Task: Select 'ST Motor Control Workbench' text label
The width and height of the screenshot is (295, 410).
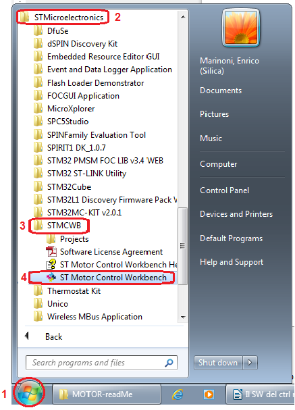Action: click(x=113, y=278)
